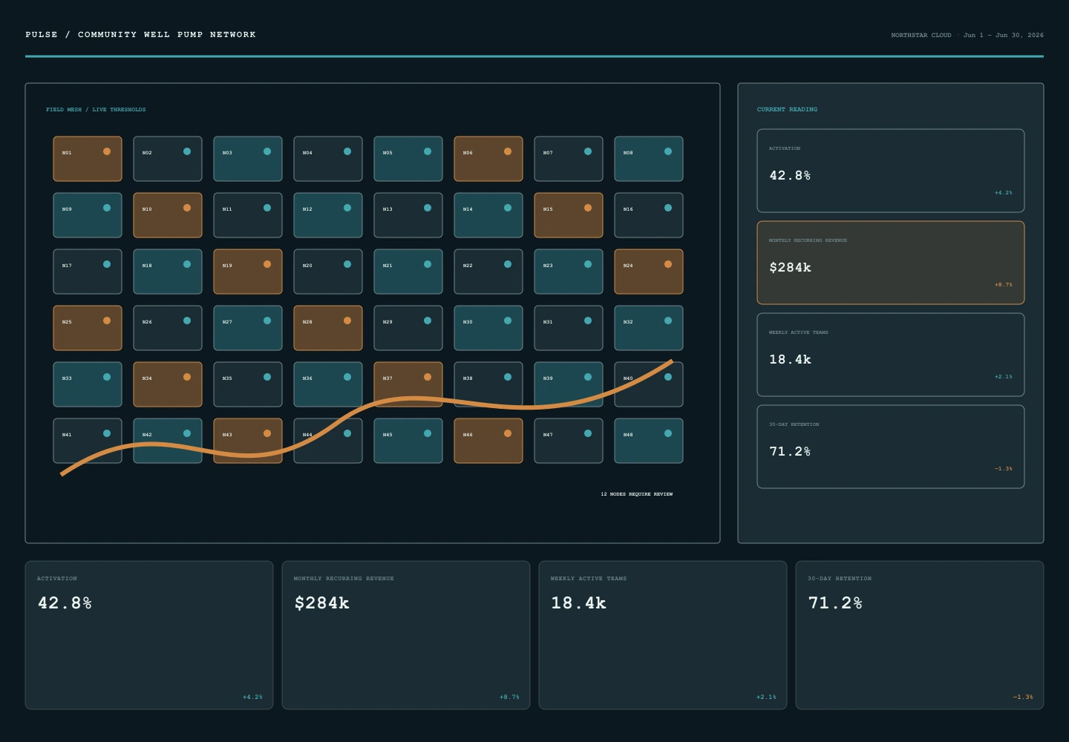The height and width of the screenshot is (742, 1069).
Task: Click the teal status dot on node N02
Action: (x=187, y=151)
